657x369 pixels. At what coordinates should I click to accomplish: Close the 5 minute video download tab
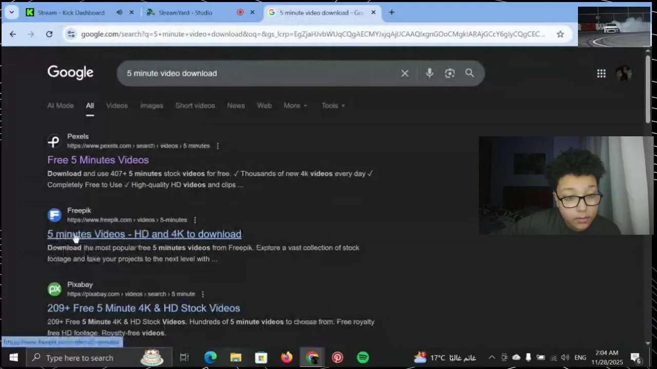pos(373,12)
